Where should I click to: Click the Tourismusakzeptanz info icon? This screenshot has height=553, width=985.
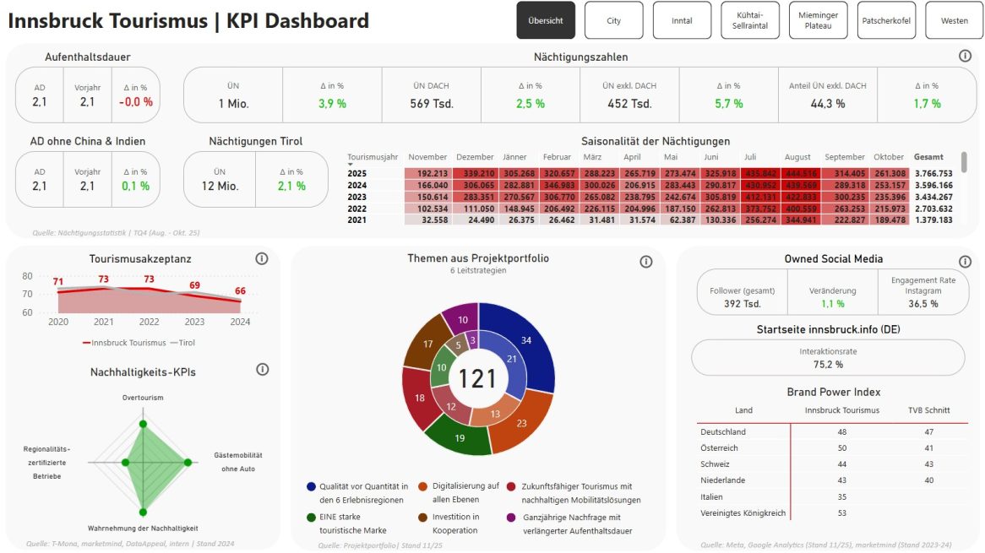click(261, 259)
